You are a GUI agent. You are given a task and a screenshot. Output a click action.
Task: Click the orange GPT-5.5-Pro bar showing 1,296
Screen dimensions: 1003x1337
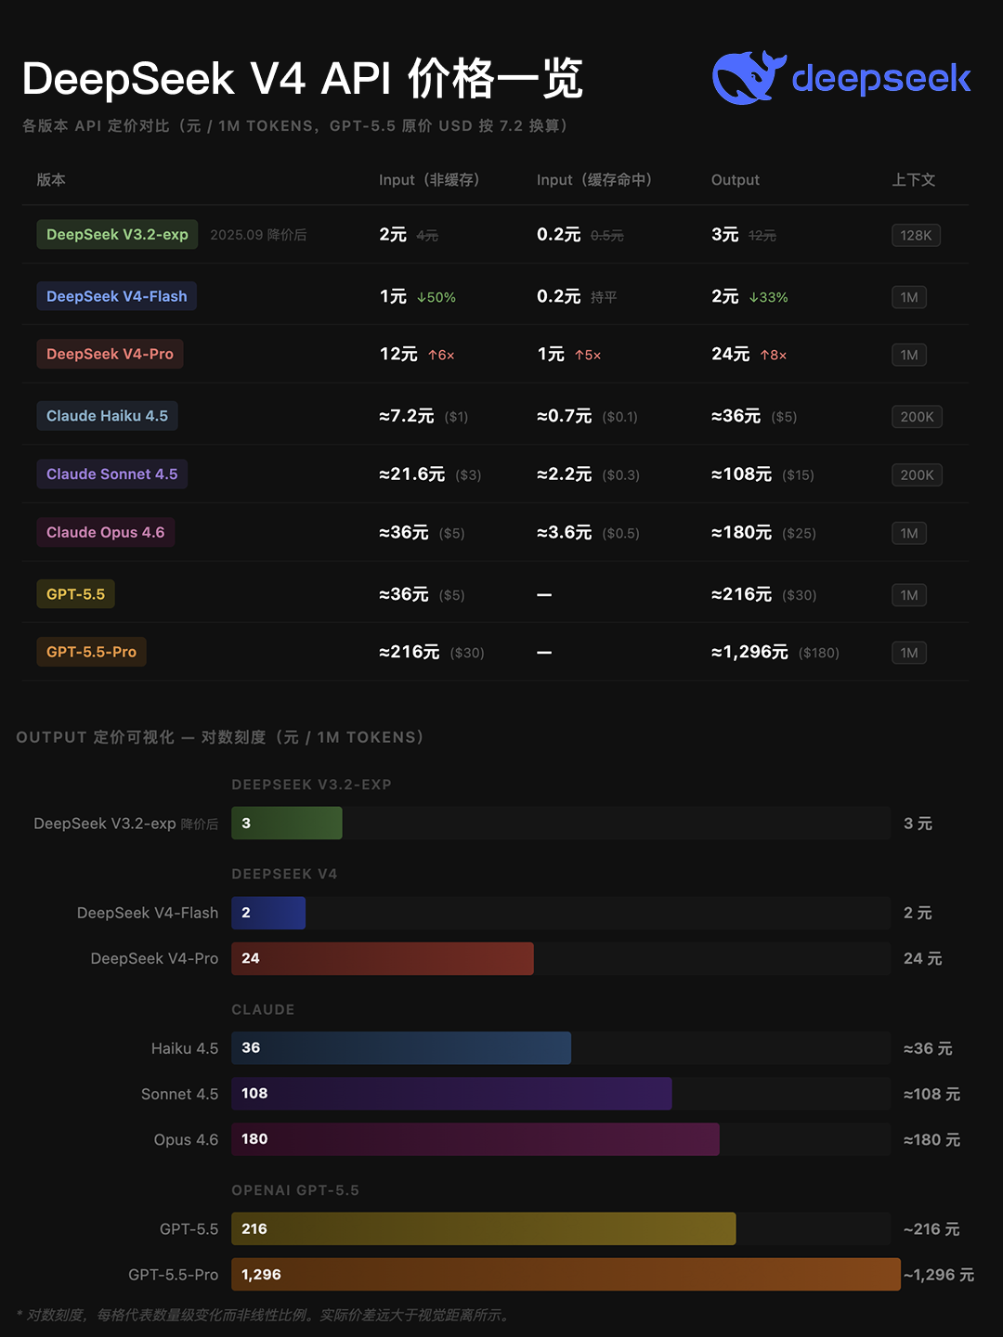click(566, 1275)
